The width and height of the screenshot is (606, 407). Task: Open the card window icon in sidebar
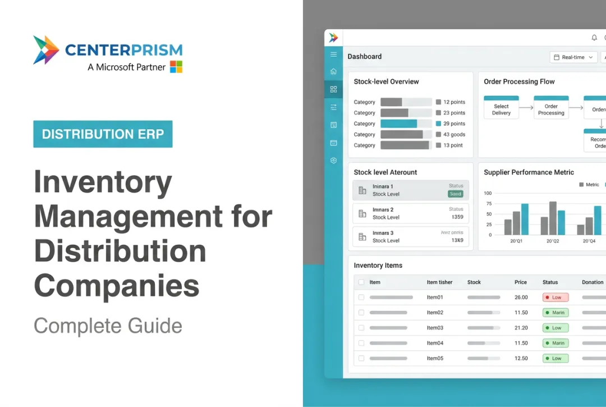tap(333, 143)
